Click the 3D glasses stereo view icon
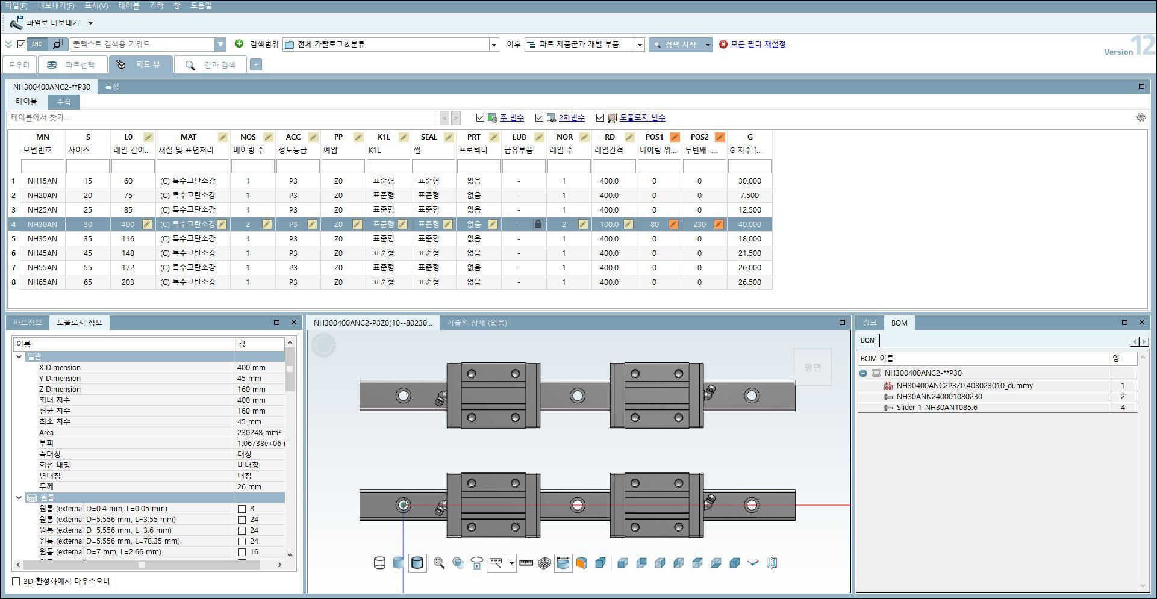Image resolution: width=1157 pixels, height=599 pixels. click(x=753, y=563)
